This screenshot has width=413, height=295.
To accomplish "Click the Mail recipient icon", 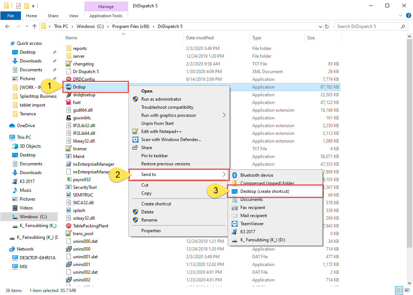I will tap(235, 216).
